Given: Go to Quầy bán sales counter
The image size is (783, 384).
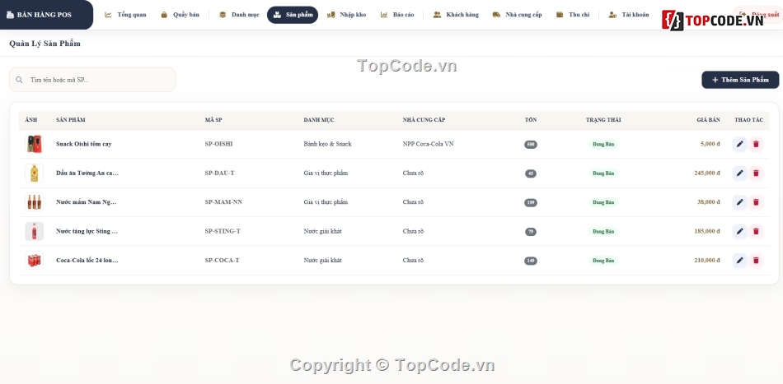Looking at the screenshot, I should click(180, 15).
